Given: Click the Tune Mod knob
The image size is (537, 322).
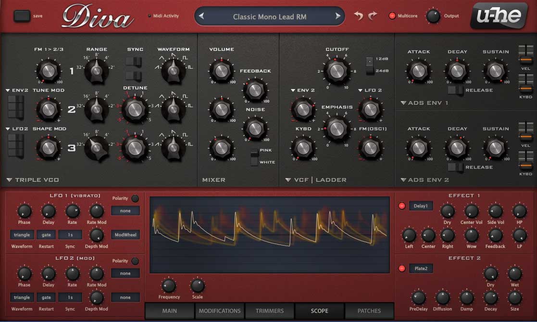Looking at the screenshot, I should 48,110.
